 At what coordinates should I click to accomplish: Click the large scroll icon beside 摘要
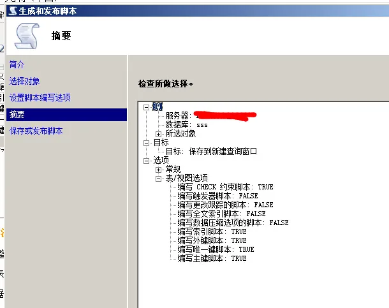[x=27, y=36]
